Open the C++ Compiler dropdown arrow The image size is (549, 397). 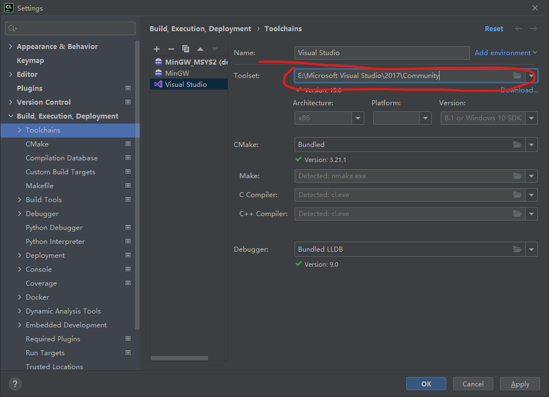(532, 213)
